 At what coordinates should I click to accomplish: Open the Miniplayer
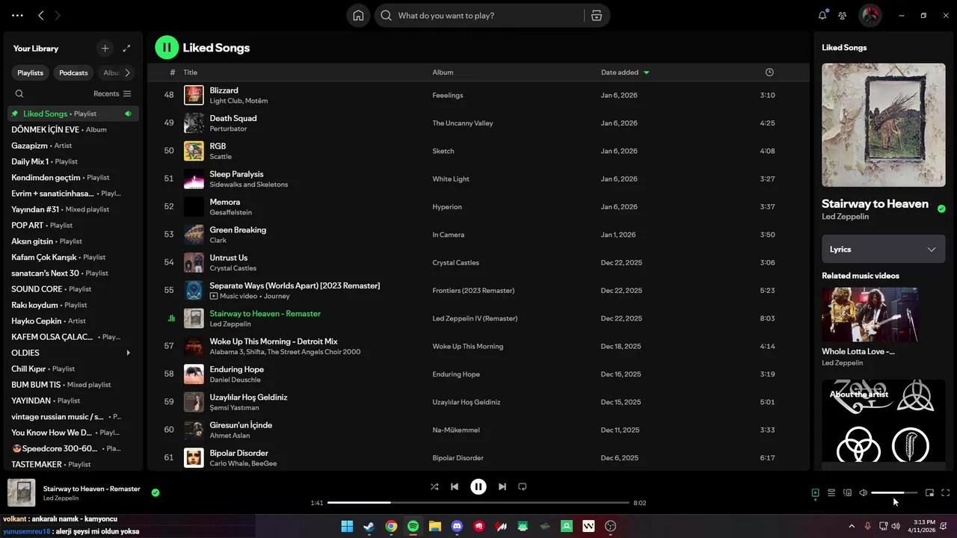click(929, 492)
